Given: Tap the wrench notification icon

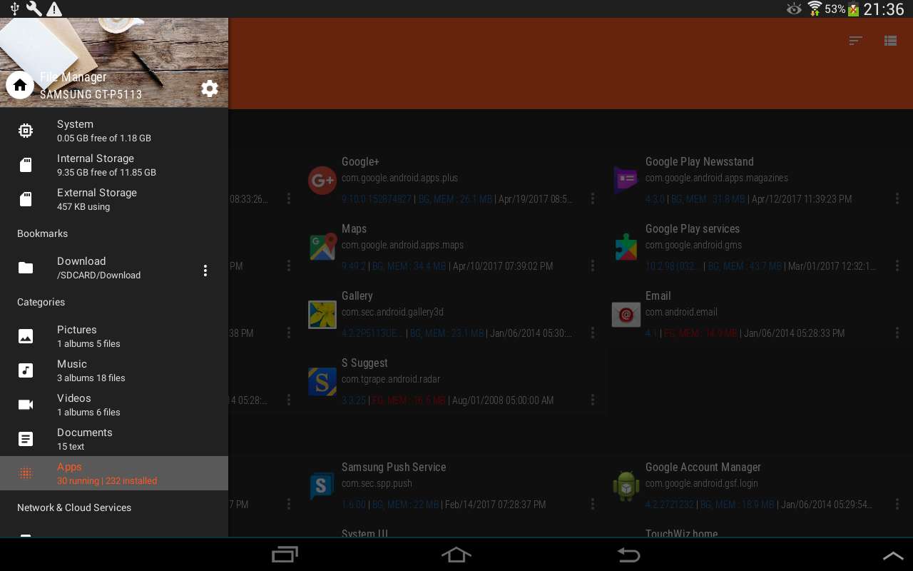Looking at the screenshot, I should pyautogui.click(x=34, y=9).
